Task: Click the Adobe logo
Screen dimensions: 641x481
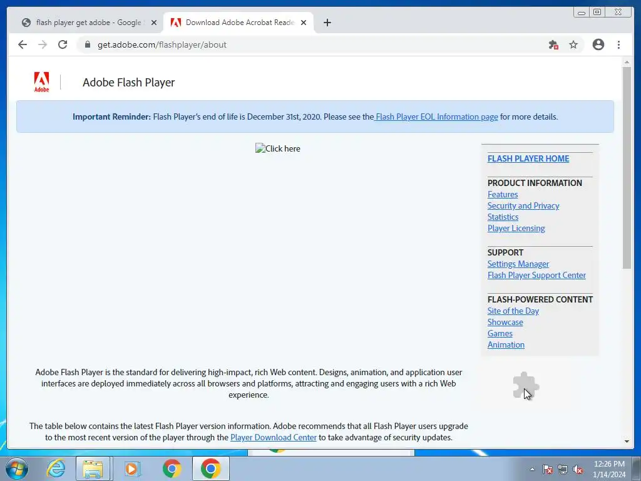Action: (41, 82)
